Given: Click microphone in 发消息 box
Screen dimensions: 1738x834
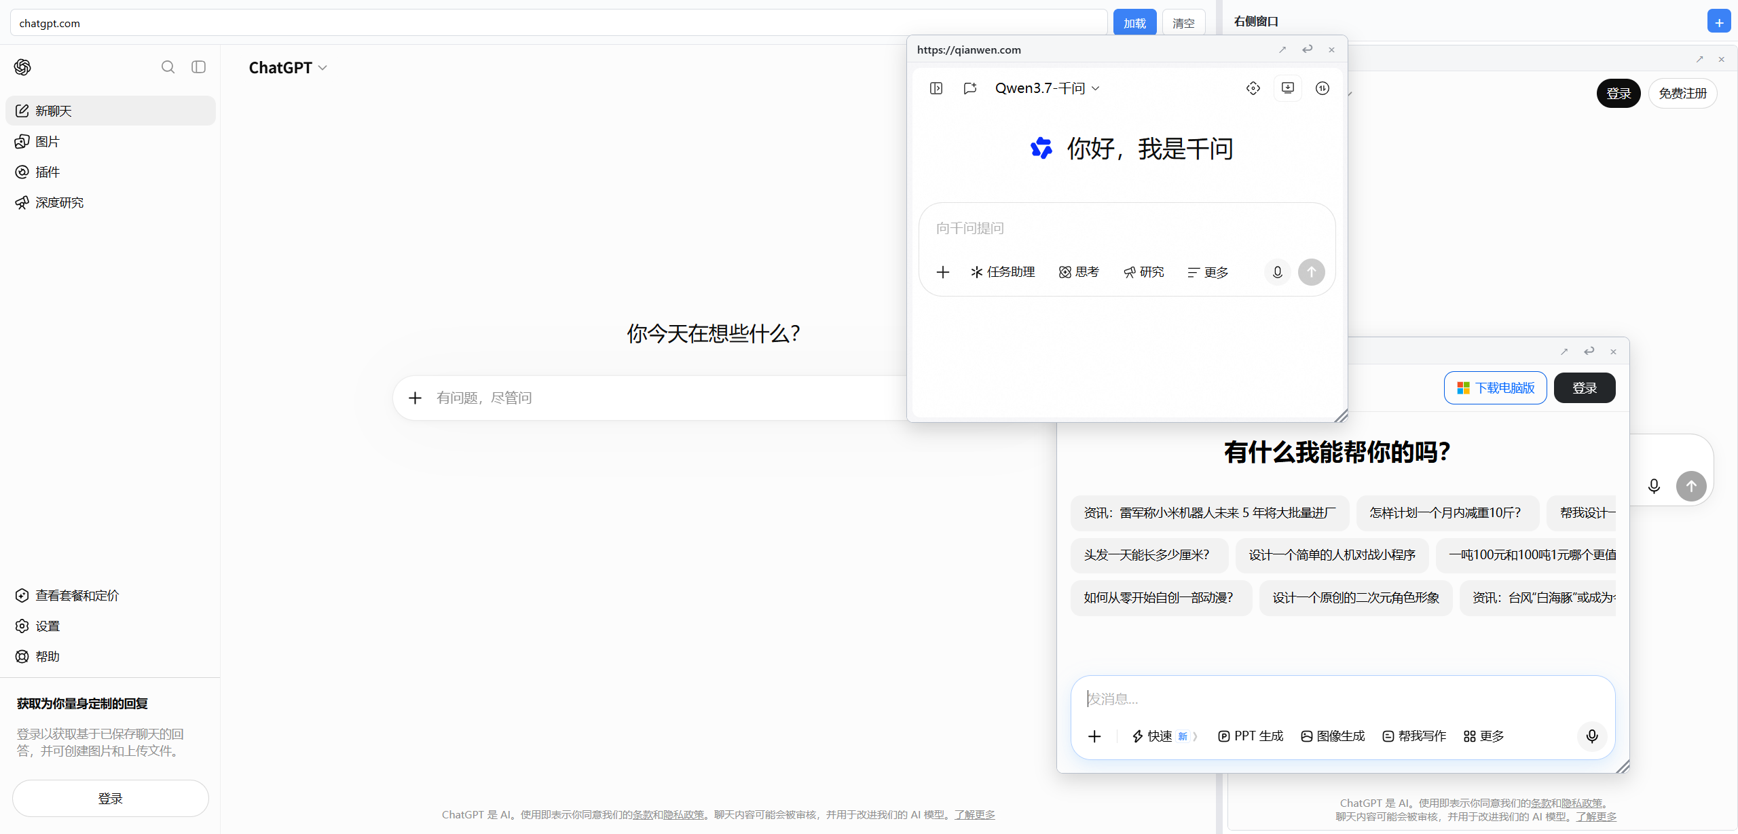Looking at the screenshot, I should click(1592, 736).
